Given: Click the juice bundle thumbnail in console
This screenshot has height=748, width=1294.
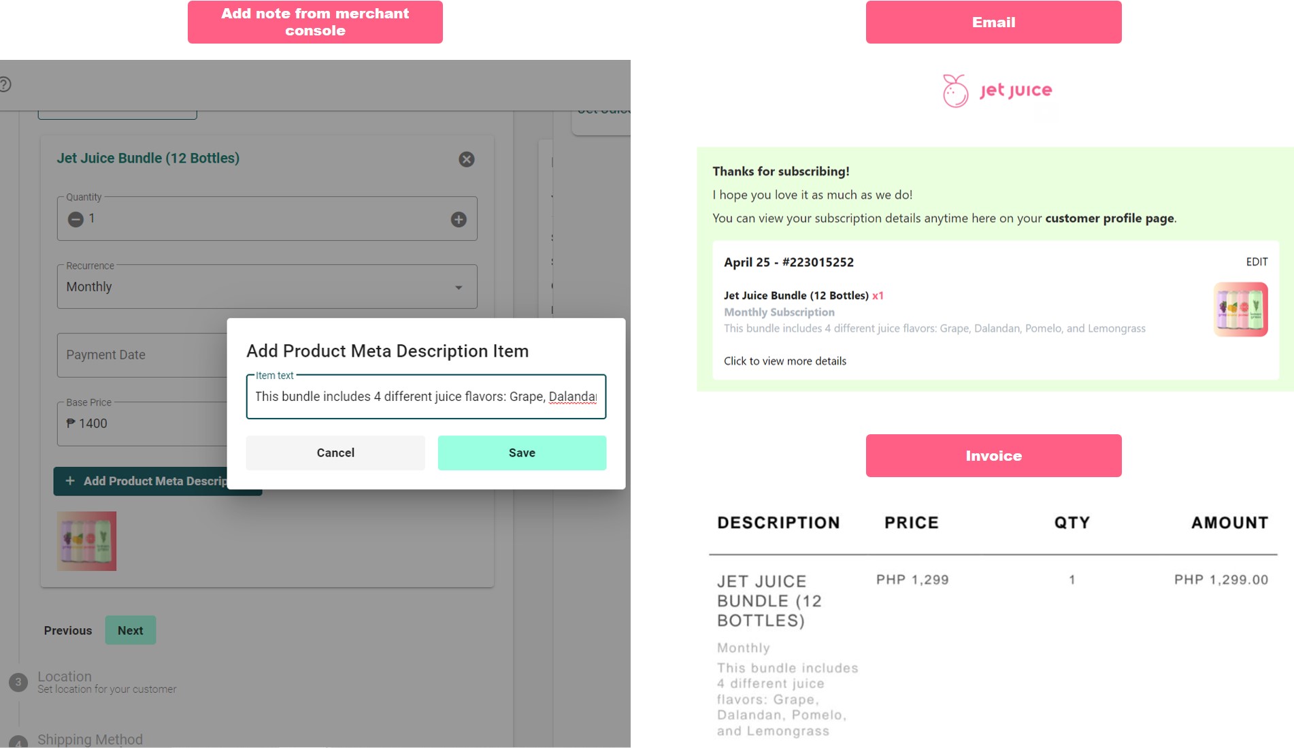Looking at the screenshot, I should (86, 541).
